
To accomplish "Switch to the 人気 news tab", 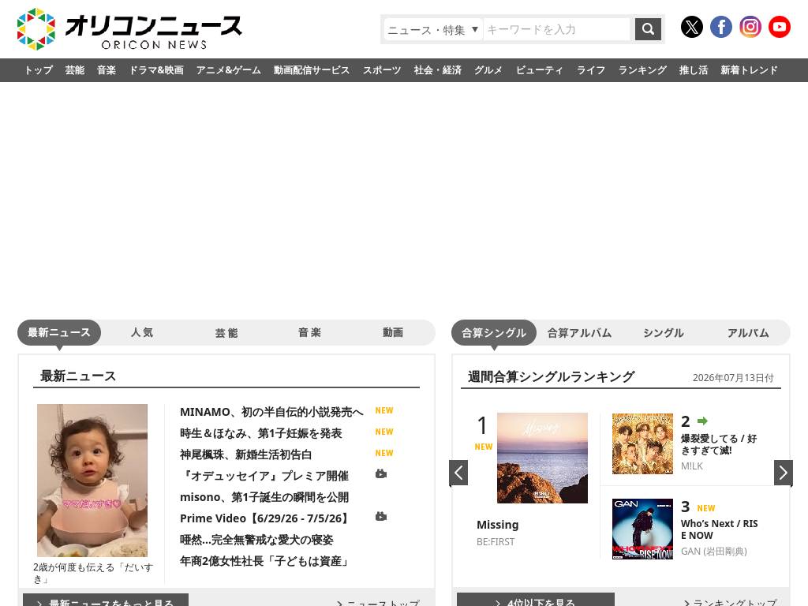I will [142, 333].
